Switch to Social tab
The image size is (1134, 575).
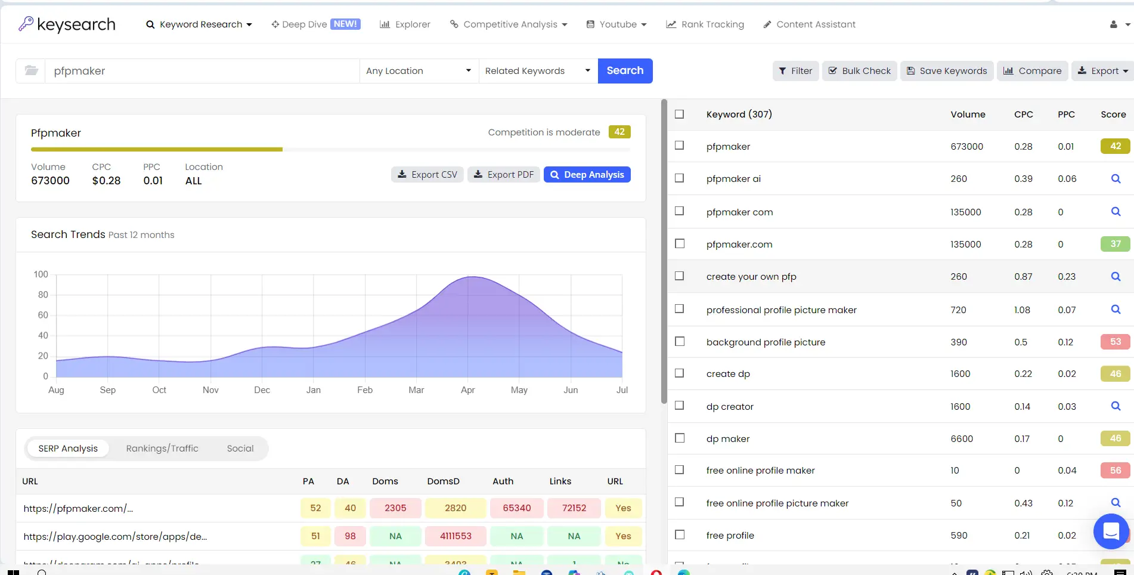(240, 449)
